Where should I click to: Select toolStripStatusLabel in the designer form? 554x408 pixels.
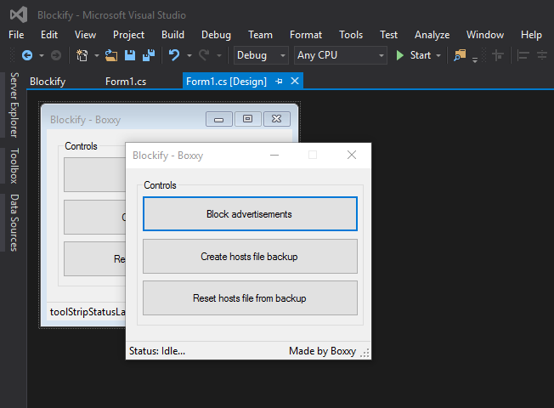pos(88,312)
